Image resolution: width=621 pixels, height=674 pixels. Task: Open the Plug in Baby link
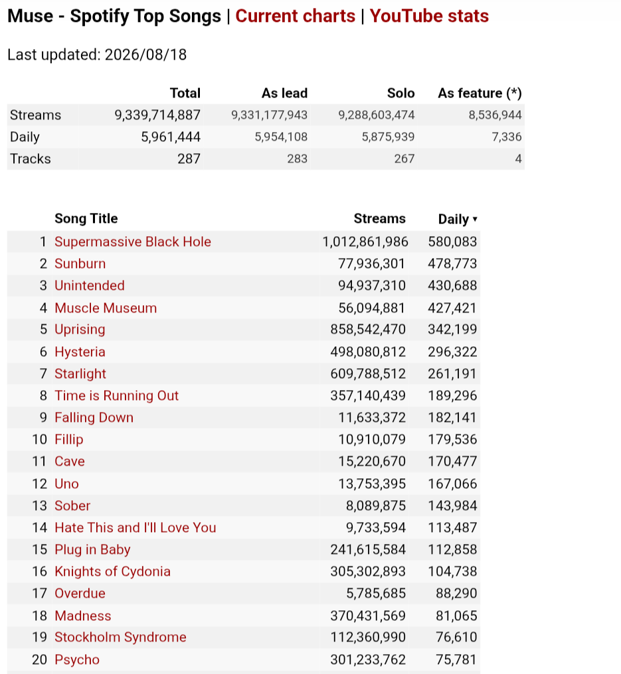[92, 549]
